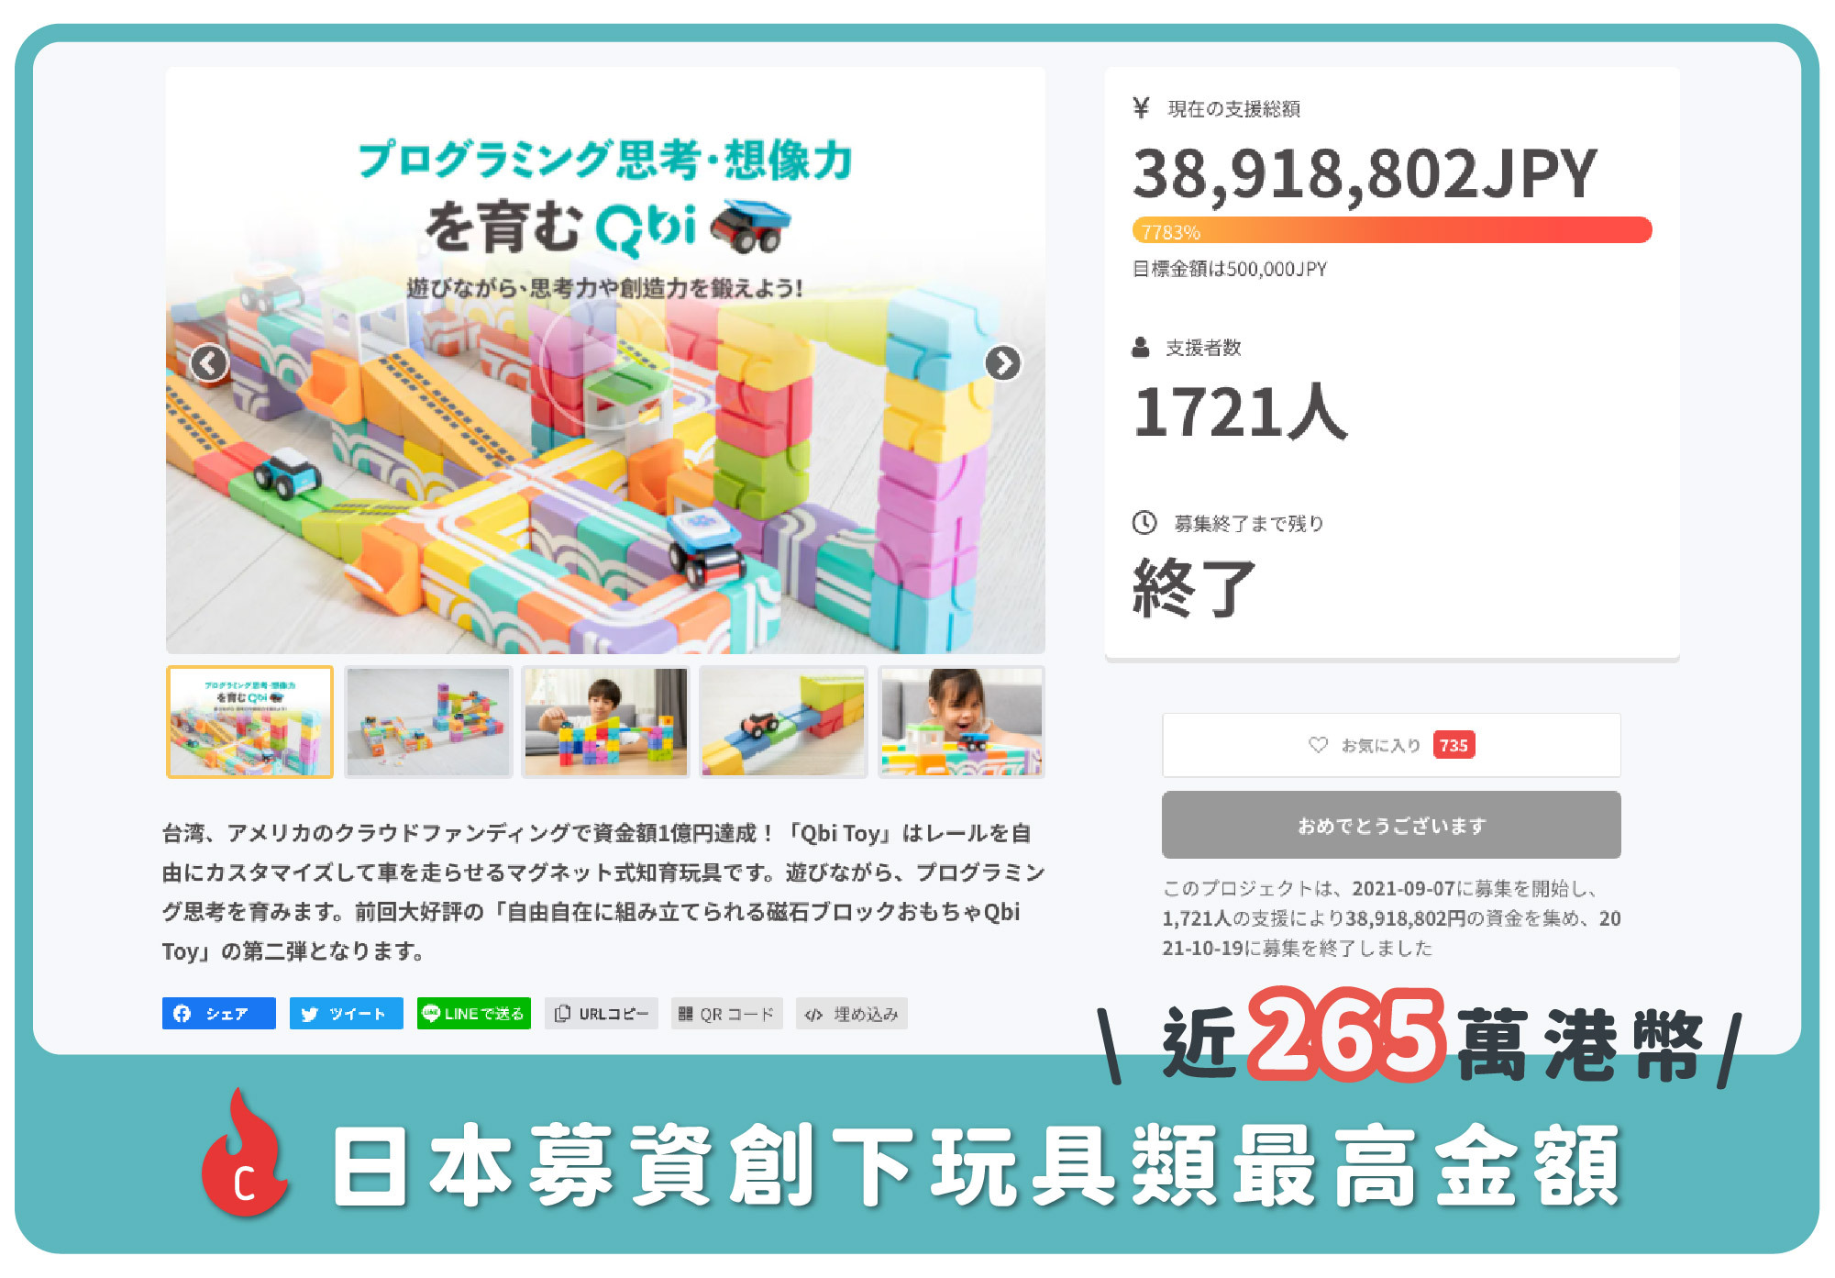The image size is (1835, 1278).
Task: Tweet this project with the Twitter button
Action: [347, 1013]
